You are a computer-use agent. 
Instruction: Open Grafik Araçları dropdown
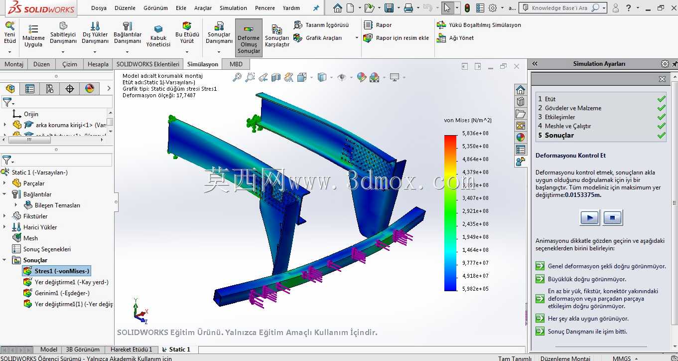[357, 38]
